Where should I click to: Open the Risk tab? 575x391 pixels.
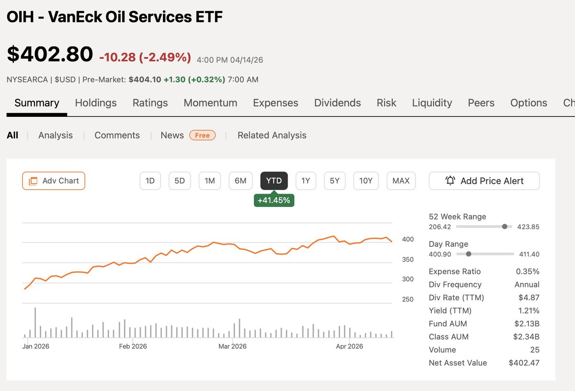click(386, 103)
